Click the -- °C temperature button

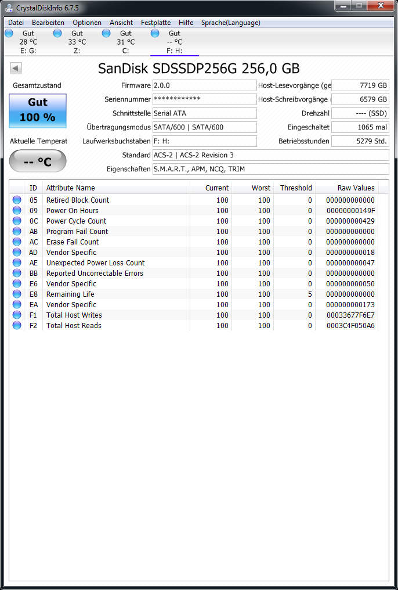(x=38, y=161)
